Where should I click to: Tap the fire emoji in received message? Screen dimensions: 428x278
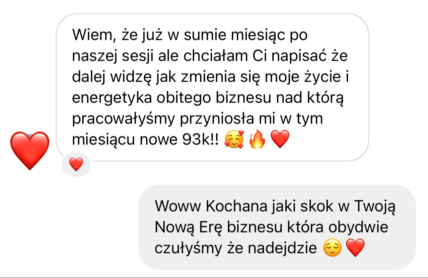[x=257, y=140]
